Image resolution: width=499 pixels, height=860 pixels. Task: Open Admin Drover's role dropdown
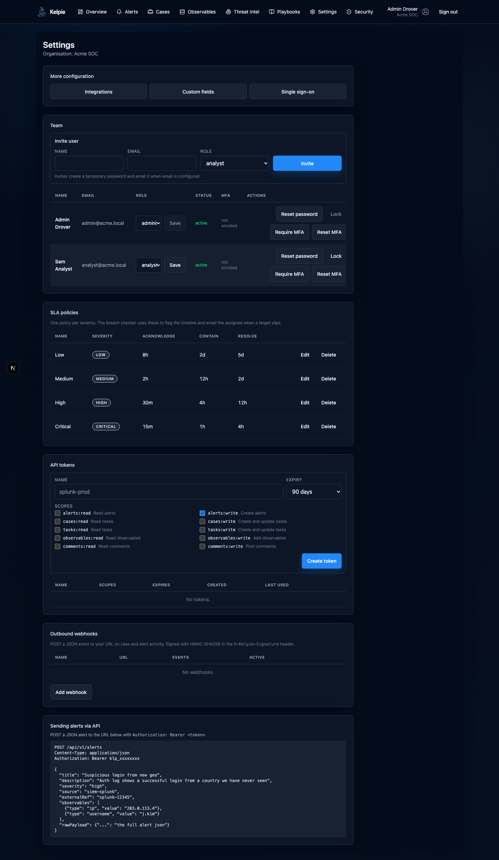(x=149, y=223)
